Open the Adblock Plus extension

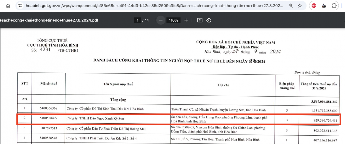tap(314, 5)
